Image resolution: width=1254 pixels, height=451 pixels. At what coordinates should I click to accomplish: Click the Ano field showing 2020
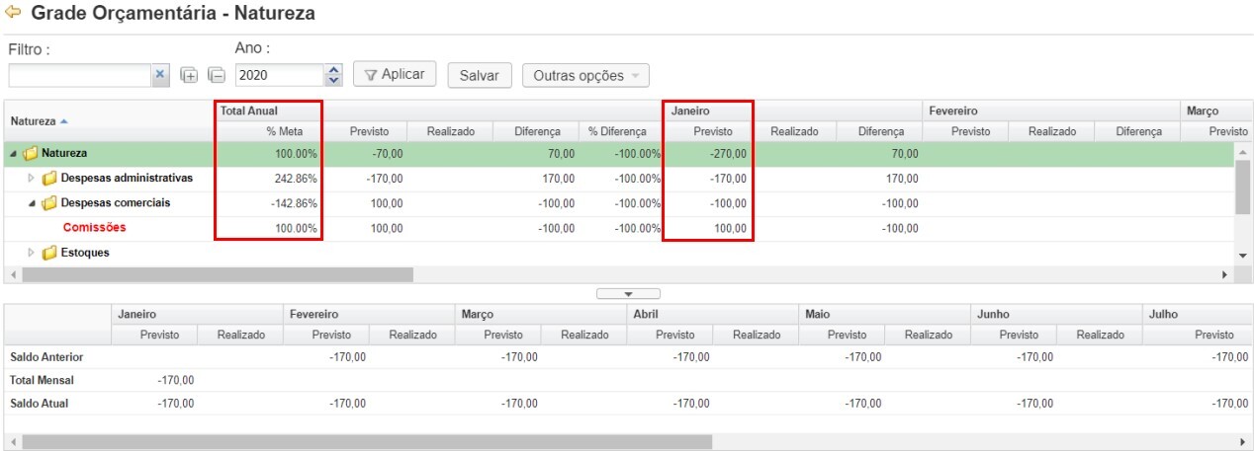(x=279, y=75)
